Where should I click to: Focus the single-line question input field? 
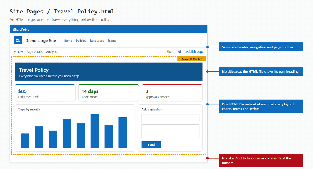tap(170, 118)
